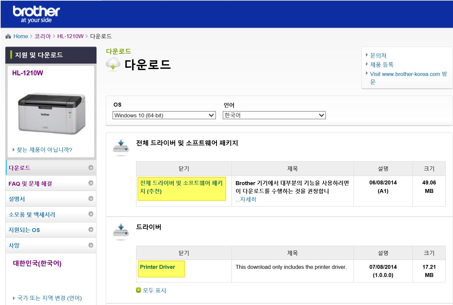Open the 언어 dropdown showing 한국어
Image resolution: width=453 pixels, height=305 pixels.
274,115
